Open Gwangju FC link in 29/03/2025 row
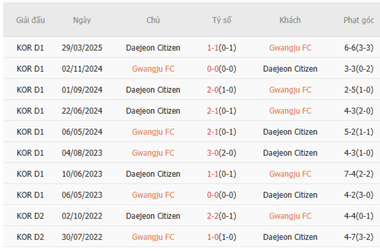This screenshot has height=251, width=380. tap(290, 48)
